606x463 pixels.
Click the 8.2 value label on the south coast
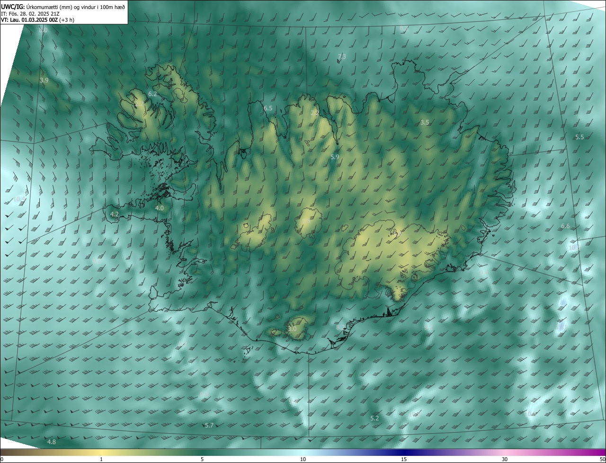click(340, 327)
